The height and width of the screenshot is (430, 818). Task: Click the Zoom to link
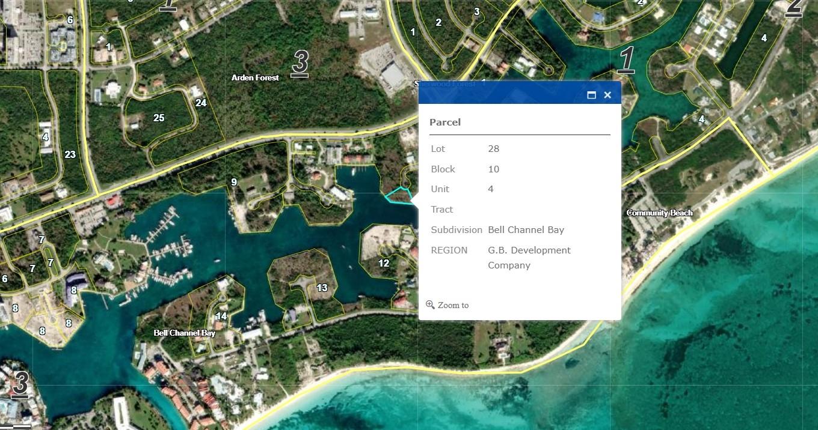(x=453, y=305)
